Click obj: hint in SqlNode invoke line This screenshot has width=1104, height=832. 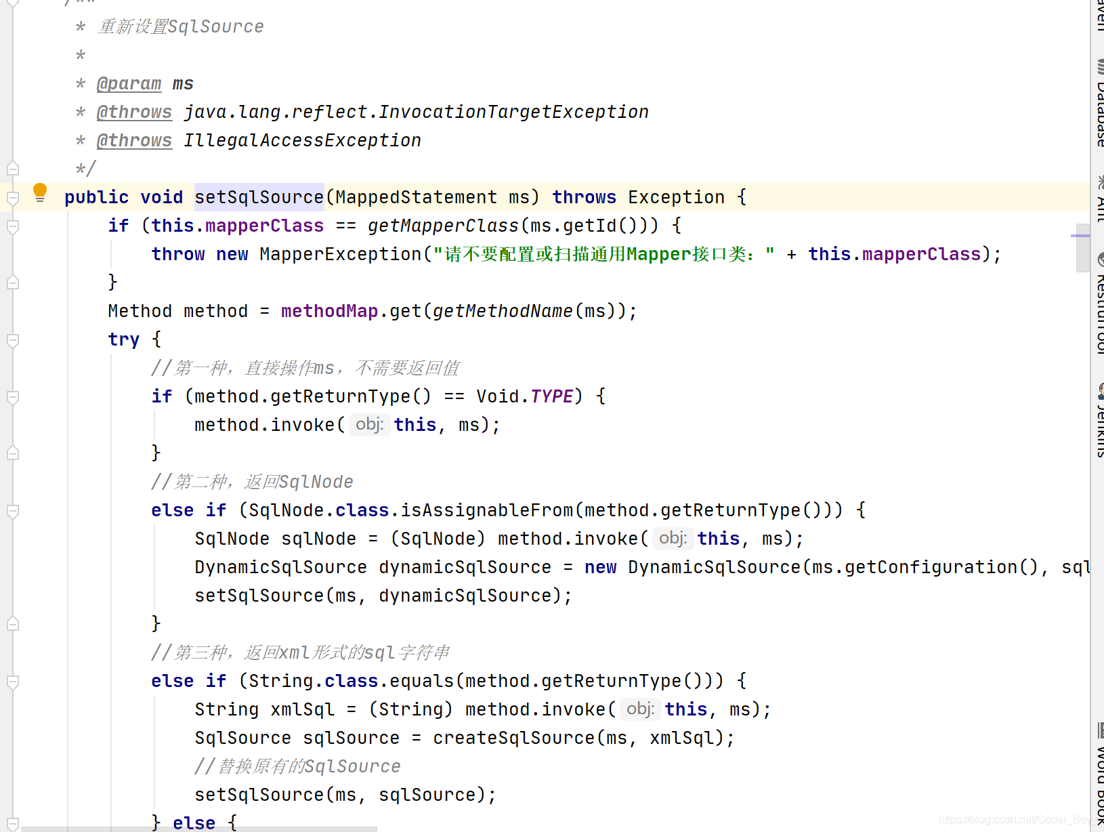(x=673, y=539)
